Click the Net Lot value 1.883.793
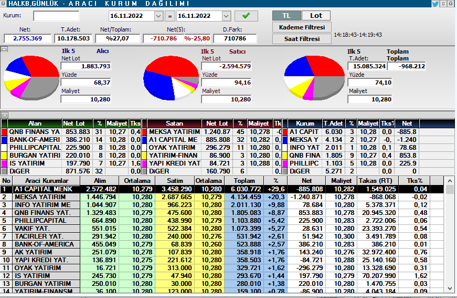This screenshot has height=298, width=457. point(86,66)
